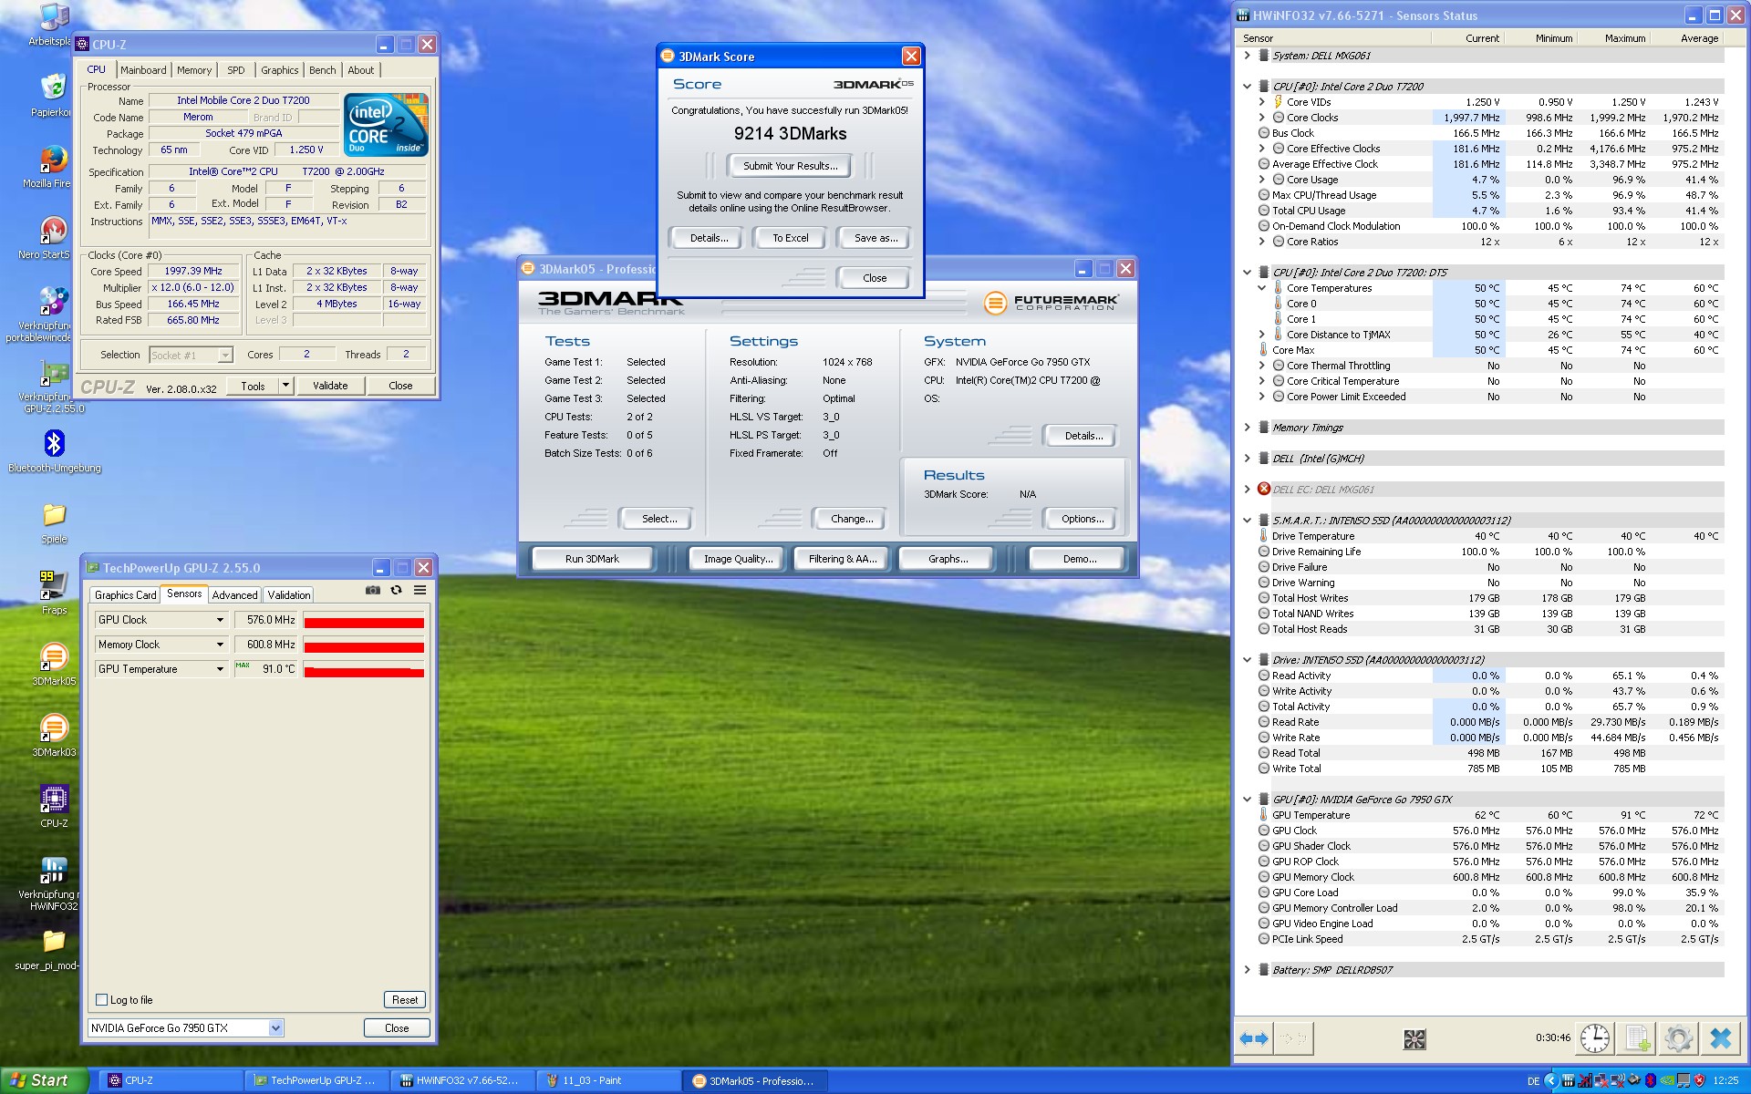This screenshot has width=1751, height=1094.
Task: Click GPU-Z screenshot camera icon
Action: (x=372, y=590)
